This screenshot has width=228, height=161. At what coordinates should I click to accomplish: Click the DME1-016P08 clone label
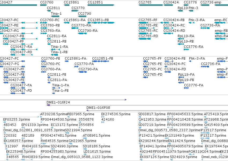click(98, 108)
